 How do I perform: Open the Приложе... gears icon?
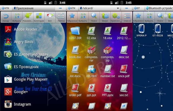(x=116, y=17)
